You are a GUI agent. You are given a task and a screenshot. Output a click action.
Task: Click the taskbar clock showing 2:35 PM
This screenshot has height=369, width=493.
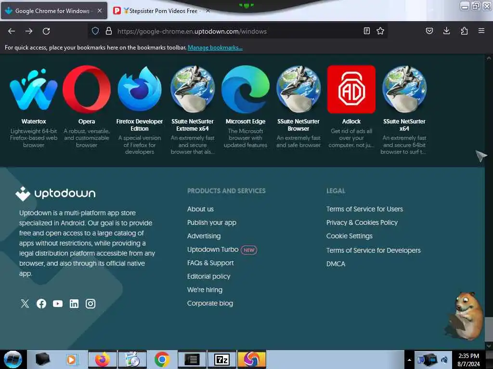pos(469,360)
